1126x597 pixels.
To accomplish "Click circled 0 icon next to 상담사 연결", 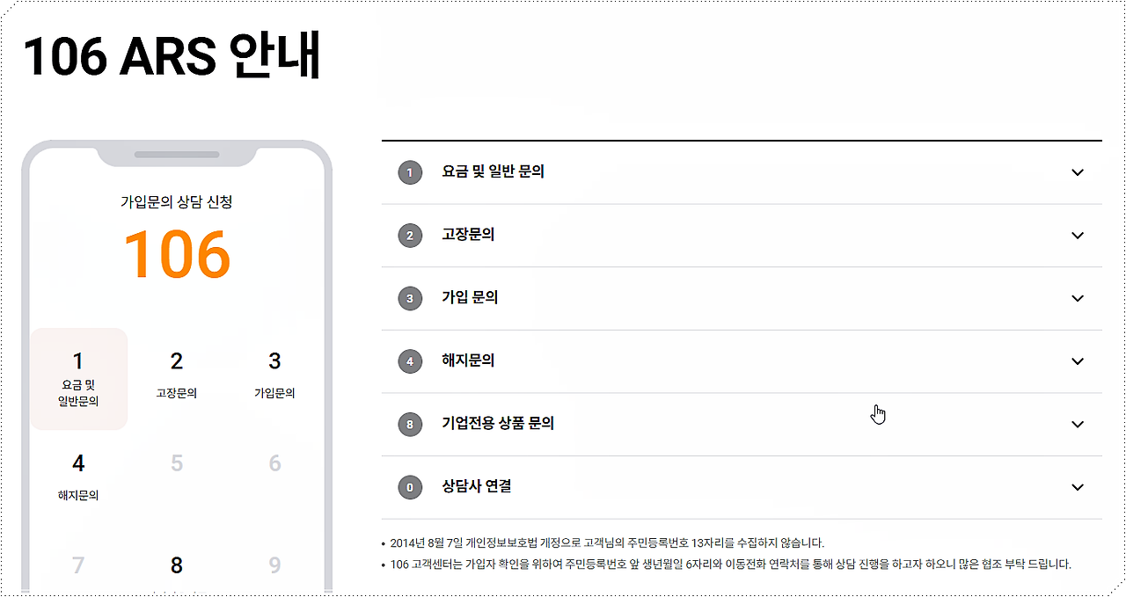I will coord(409,487).
